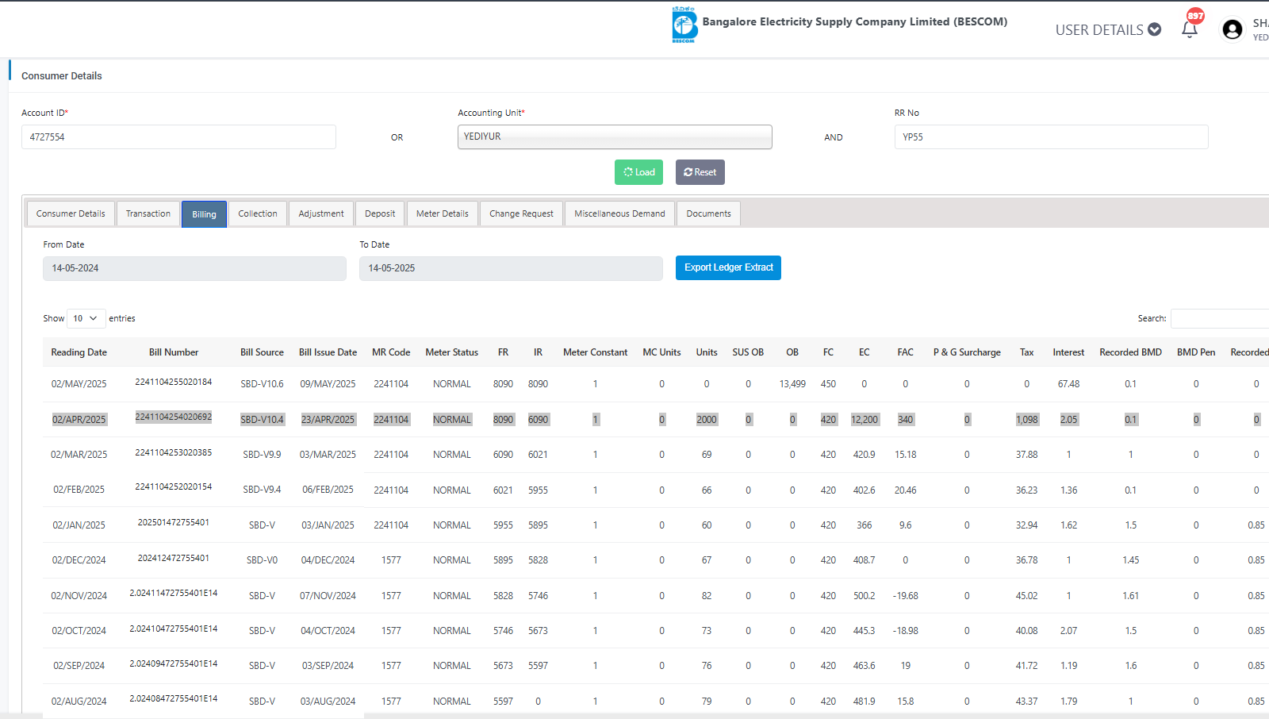Sort by SUS OB column header
Image resolution: width=1269 pixels, height=719 pixels.
coord(748,352)
